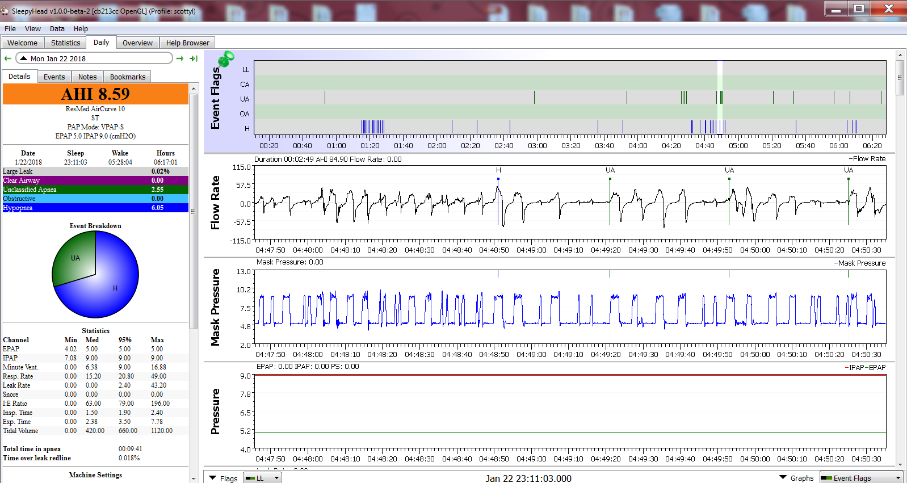Open the Notes sub-tab
Screen dimensions: 907x483
coord(87,77)
